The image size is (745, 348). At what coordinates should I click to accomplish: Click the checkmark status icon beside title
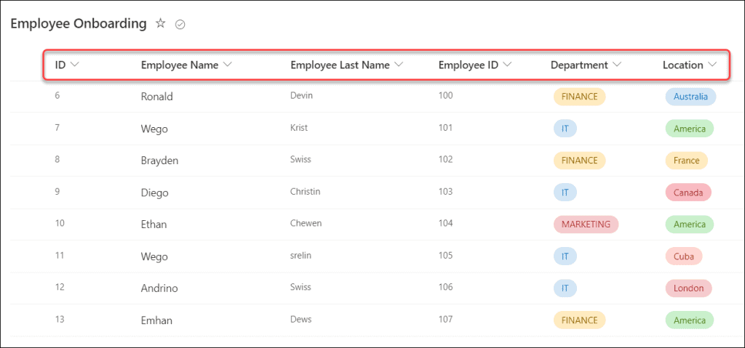click(180, 25)
